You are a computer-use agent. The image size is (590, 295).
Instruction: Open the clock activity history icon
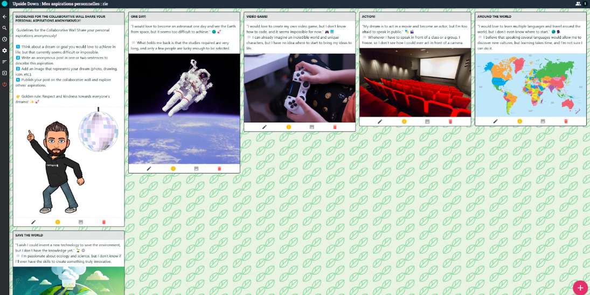pyautogui.click(x=4, y=39)
